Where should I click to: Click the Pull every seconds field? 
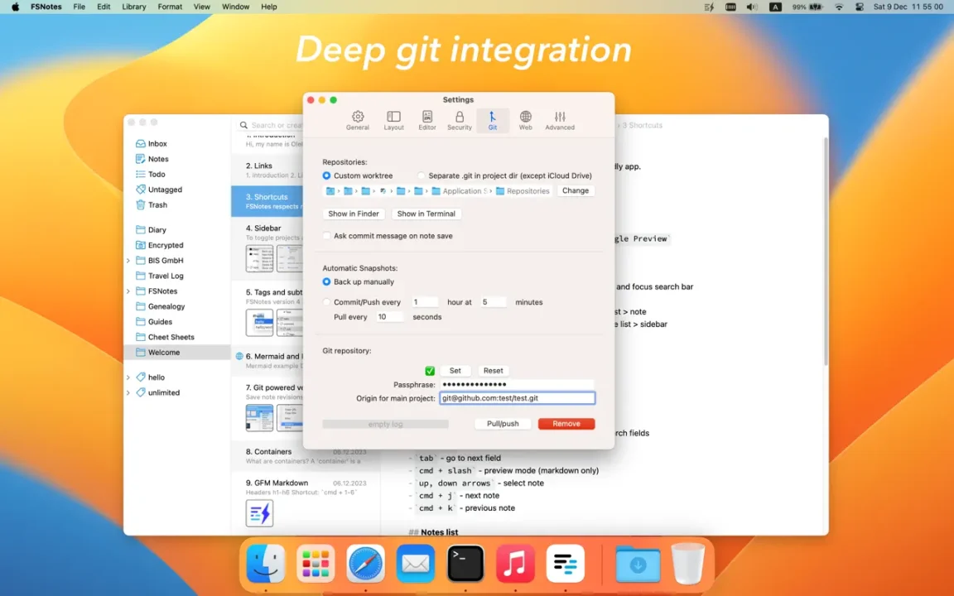389,317
